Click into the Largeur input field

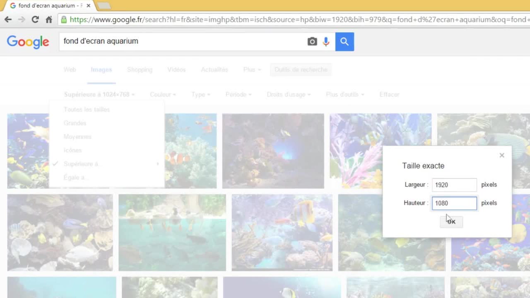(x=454, y=185)
